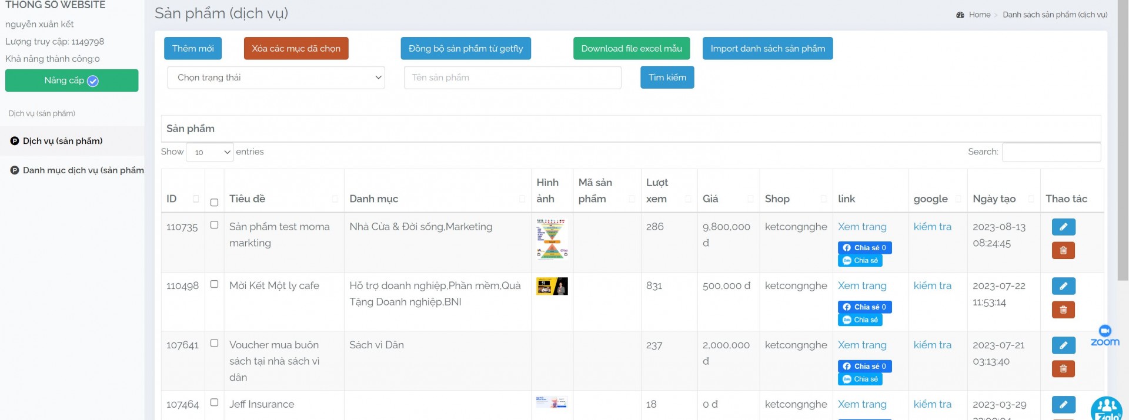Open the Show entries count dropdown
Image resolution: width=1129 pixels, height=420 pixels.
(x=210, y=152)
